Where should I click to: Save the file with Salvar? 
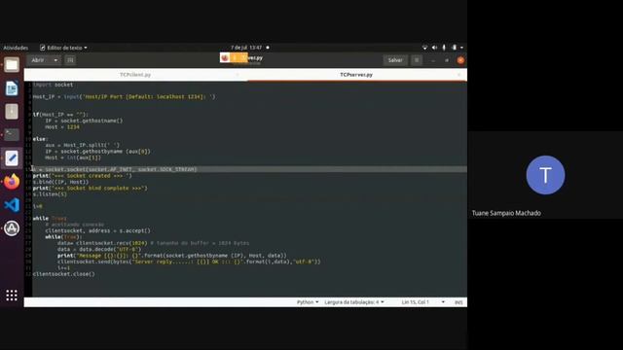[395, 60]
